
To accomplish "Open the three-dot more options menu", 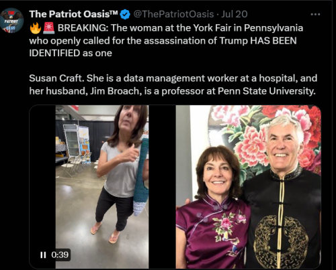I will pos(315,15).
